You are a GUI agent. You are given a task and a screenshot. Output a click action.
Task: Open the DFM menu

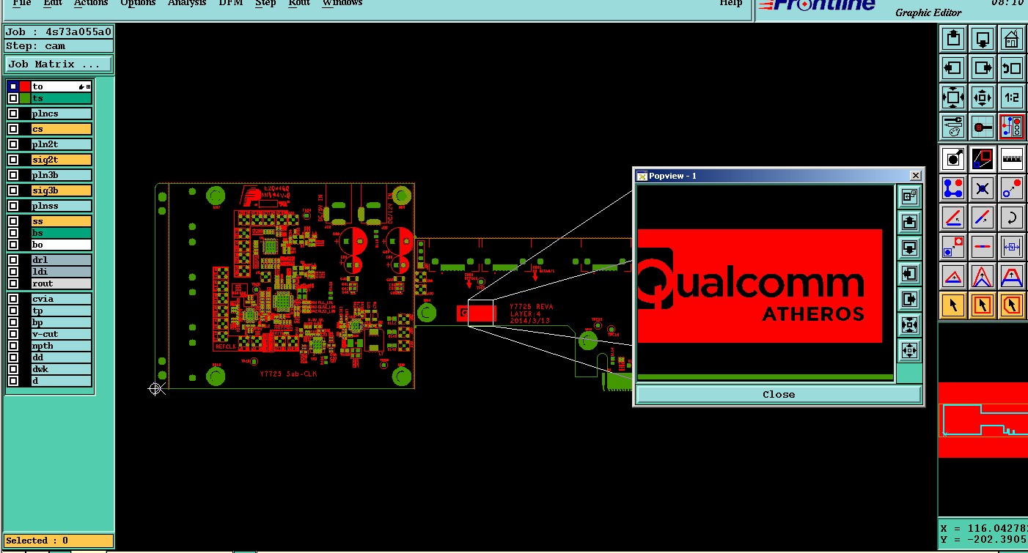pyautogui.click(x=231, y=3)
